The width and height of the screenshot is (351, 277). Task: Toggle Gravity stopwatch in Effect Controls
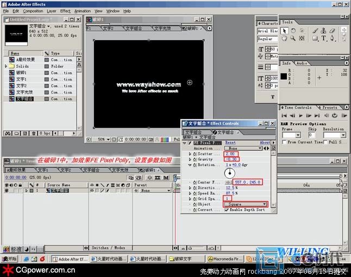(195, 159)
